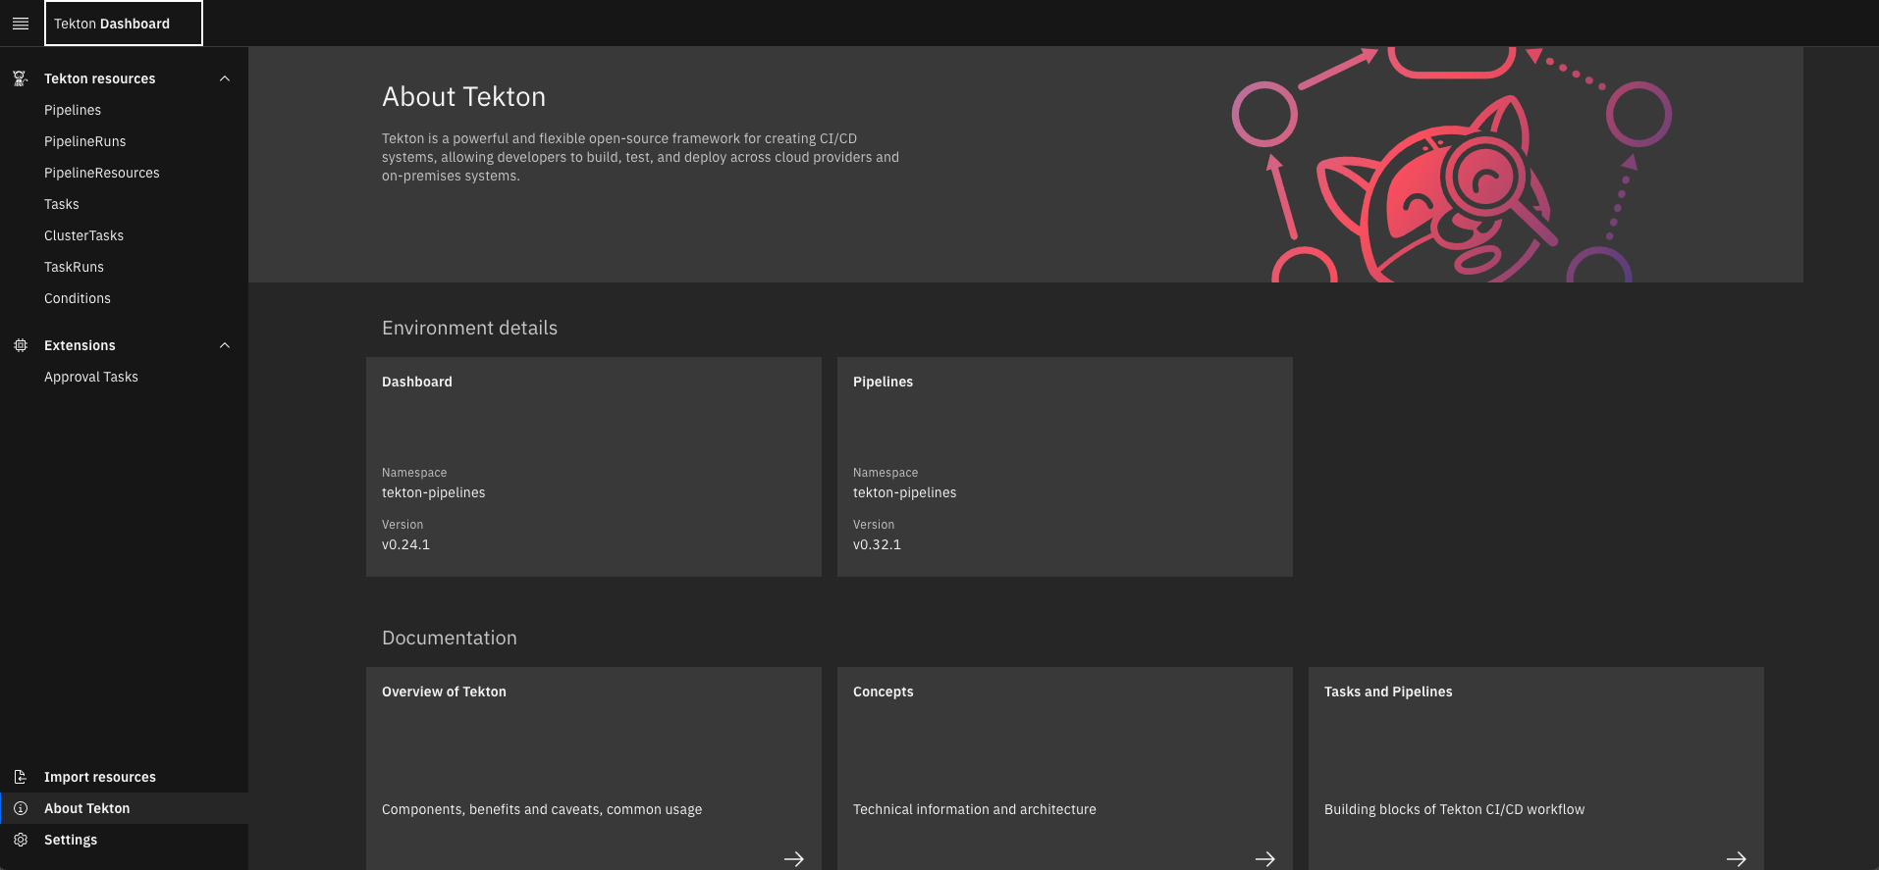Open the Concepts documentation card
This screenshot has height=870, width=1879.
click(1065, 769)
